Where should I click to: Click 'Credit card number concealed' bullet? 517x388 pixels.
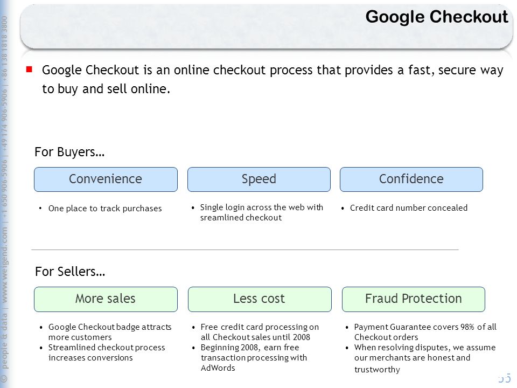coord(409,208)
